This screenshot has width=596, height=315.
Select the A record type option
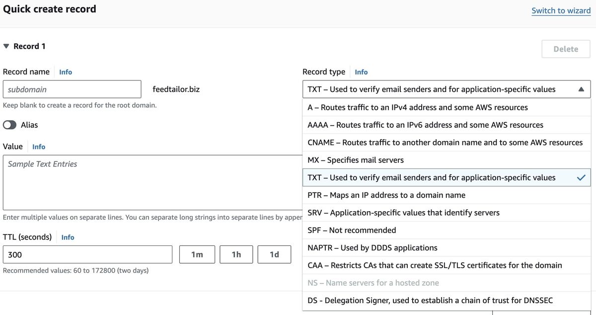pyautogui.click(x=447, y=107)
